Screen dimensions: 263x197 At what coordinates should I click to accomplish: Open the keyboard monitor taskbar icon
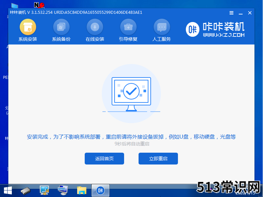click(63, 190)
